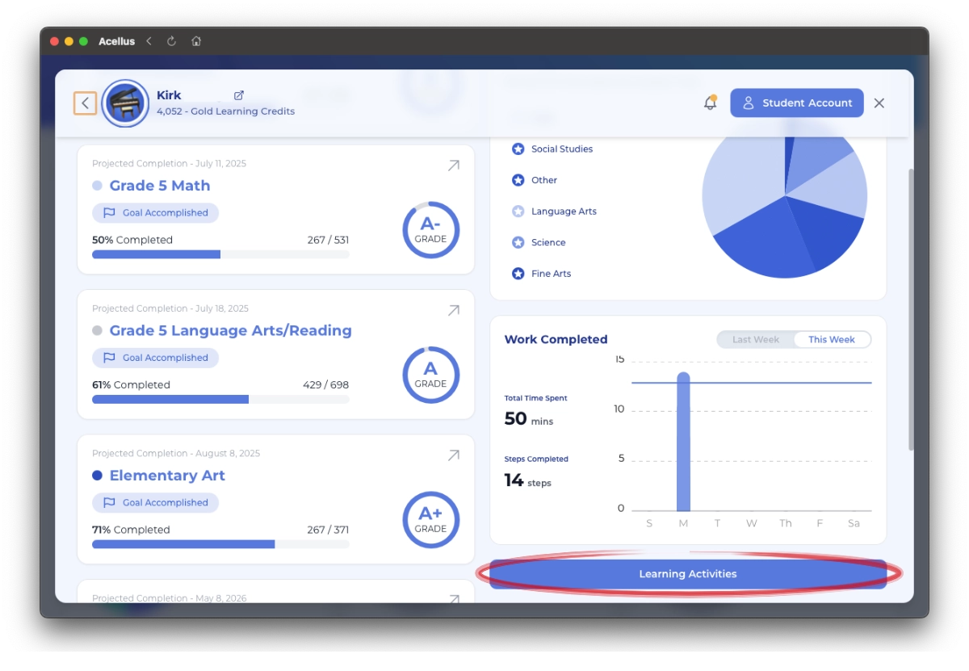
Task: Click the home icon in title bar
Action: pos(196,41)
